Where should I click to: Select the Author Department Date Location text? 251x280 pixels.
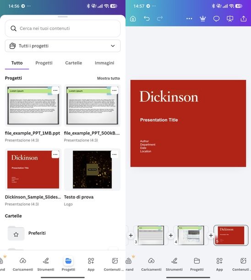coord(147,146)
